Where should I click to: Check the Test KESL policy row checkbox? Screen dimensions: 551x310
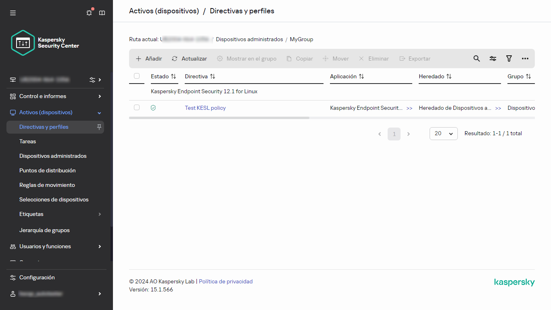coord(137,107)
